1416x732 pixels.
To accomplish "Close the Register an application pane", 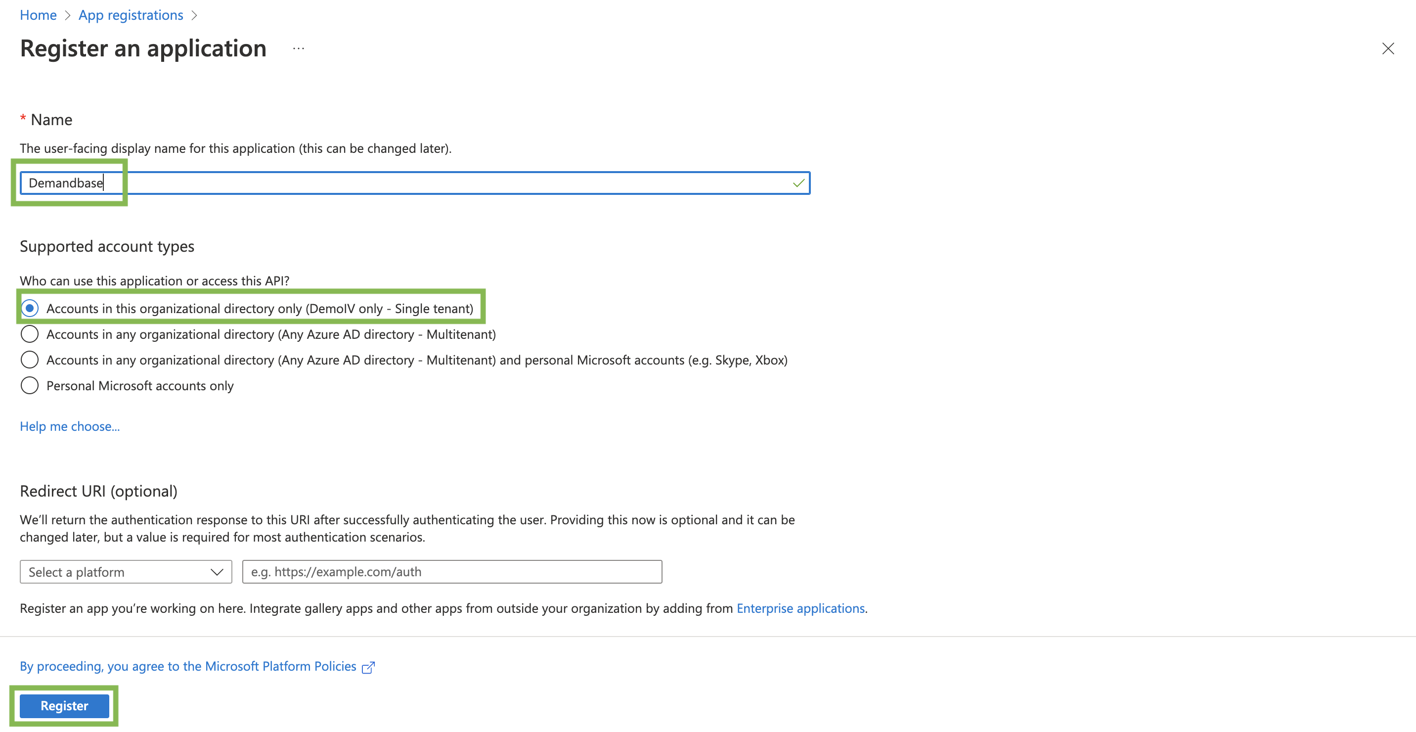I will [x=1387, y=49].
